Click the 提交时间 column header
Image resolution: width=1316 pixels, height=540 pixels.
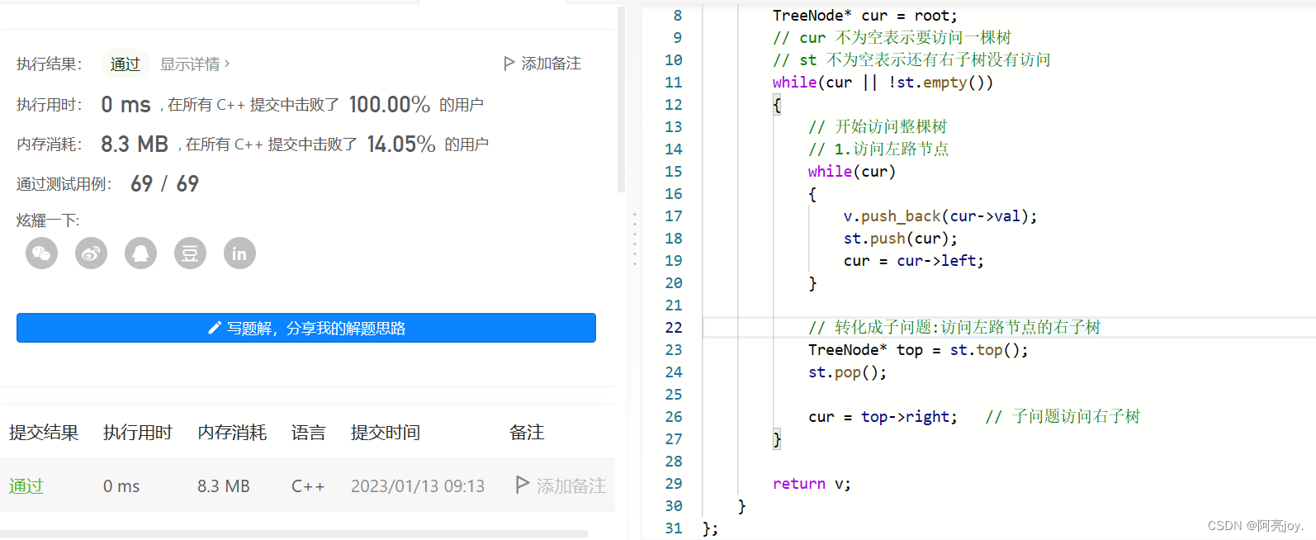tap(386, 433)
